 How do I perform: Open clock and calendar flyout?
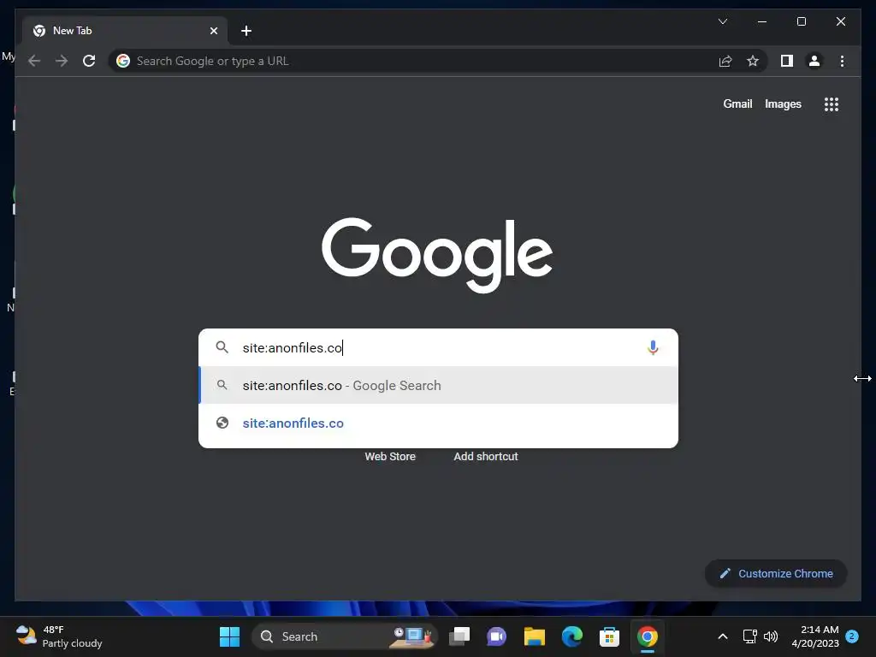(x=815, y=636)
